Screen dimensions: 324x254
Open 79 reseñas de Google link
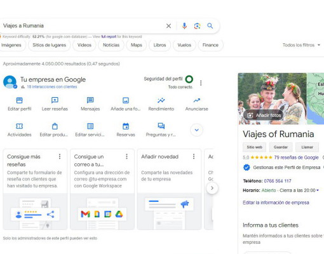coord(296,157)
